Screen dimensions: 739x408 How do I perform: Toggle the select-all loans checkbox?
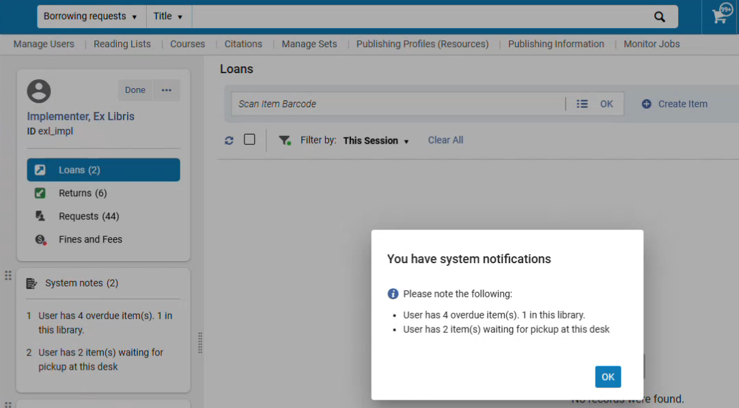[x=249, y=139]
